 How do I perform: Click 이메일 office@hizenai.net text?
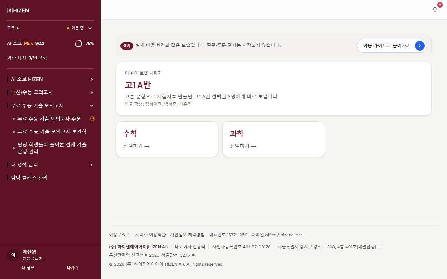[x=277, y=235]
